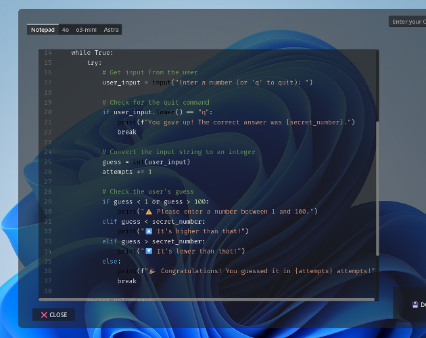Click the down arrow emoji on line 34
Viewport: 426px width, 338px height.
pyautogui.click(x=149, y=251)
